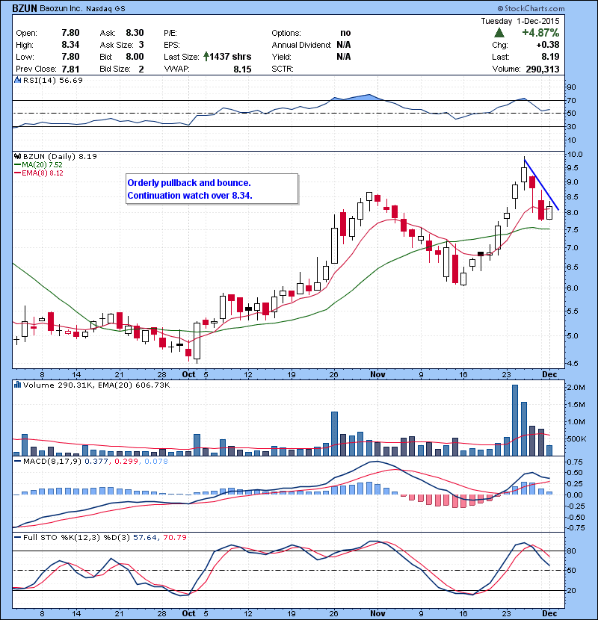The width and height of the screenshot is (598, 620).
Task: Click the stochastic %D value 70.79
Action: 174,537
